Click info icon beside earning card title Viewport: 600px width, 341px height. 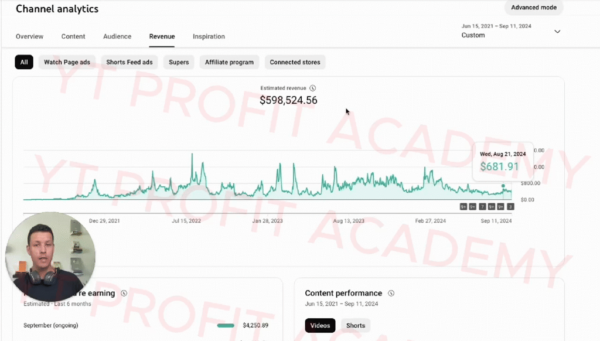(124, 293)
